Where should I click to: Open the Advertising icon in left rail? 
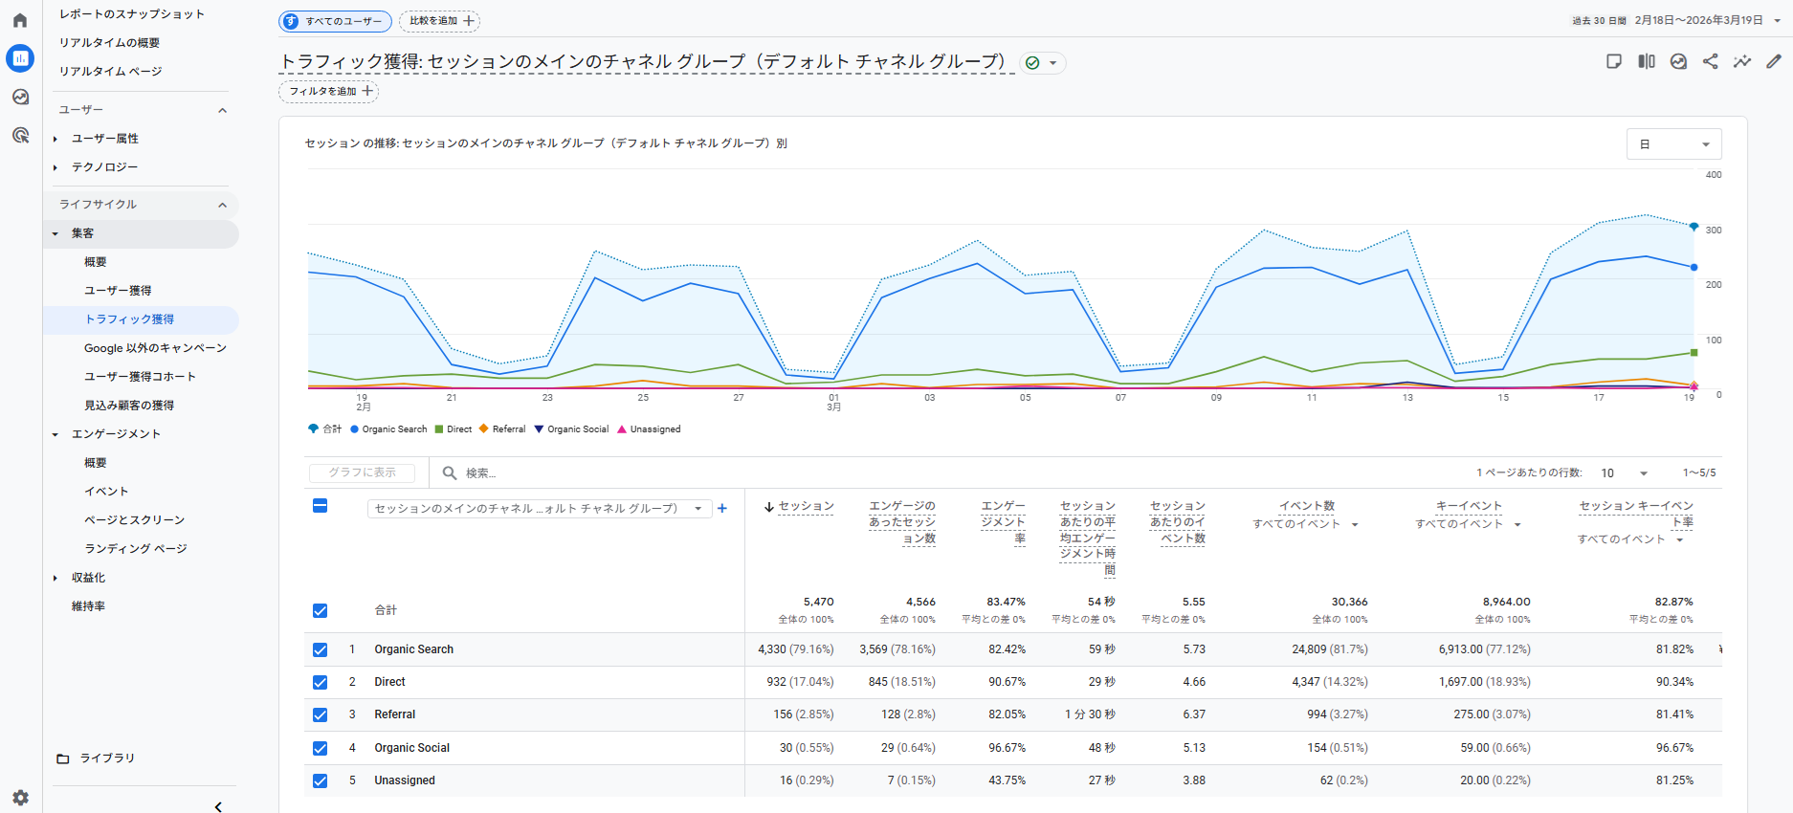coord(20,135)
